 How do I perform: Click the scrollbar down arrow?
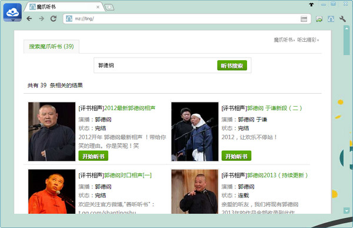point(347,211)
